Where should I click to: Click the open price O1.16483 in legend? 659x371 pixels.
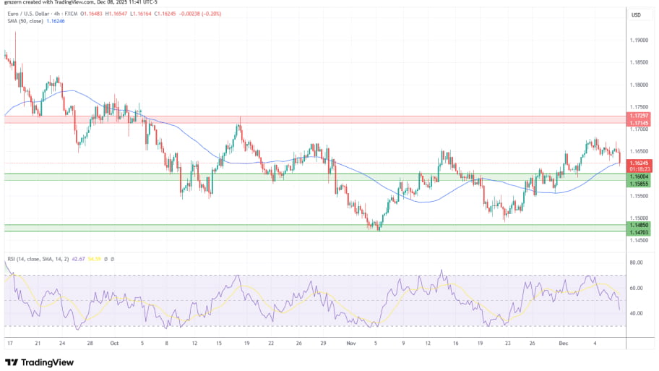91,14
